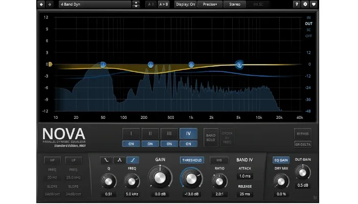Click the Q knob

coord(108,182)
